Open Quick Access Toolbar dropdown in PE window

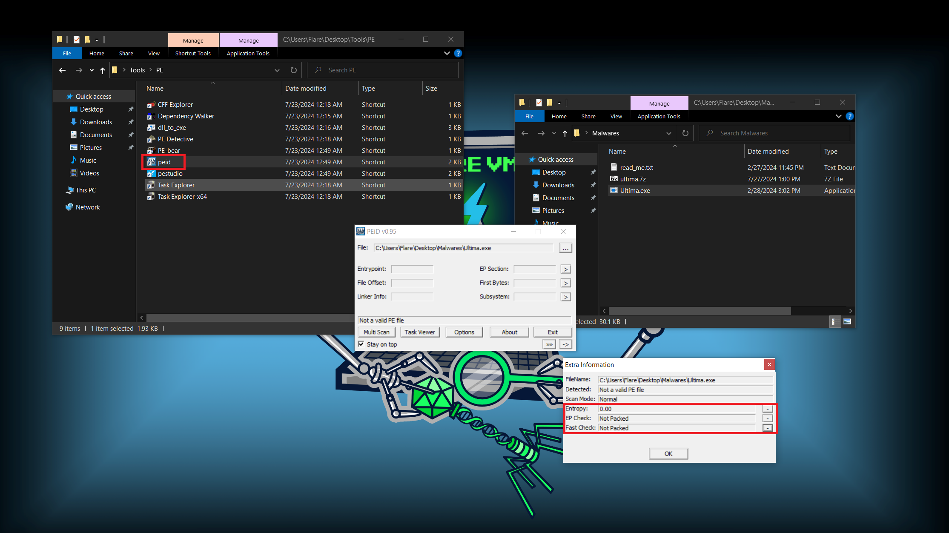[97, 40]
